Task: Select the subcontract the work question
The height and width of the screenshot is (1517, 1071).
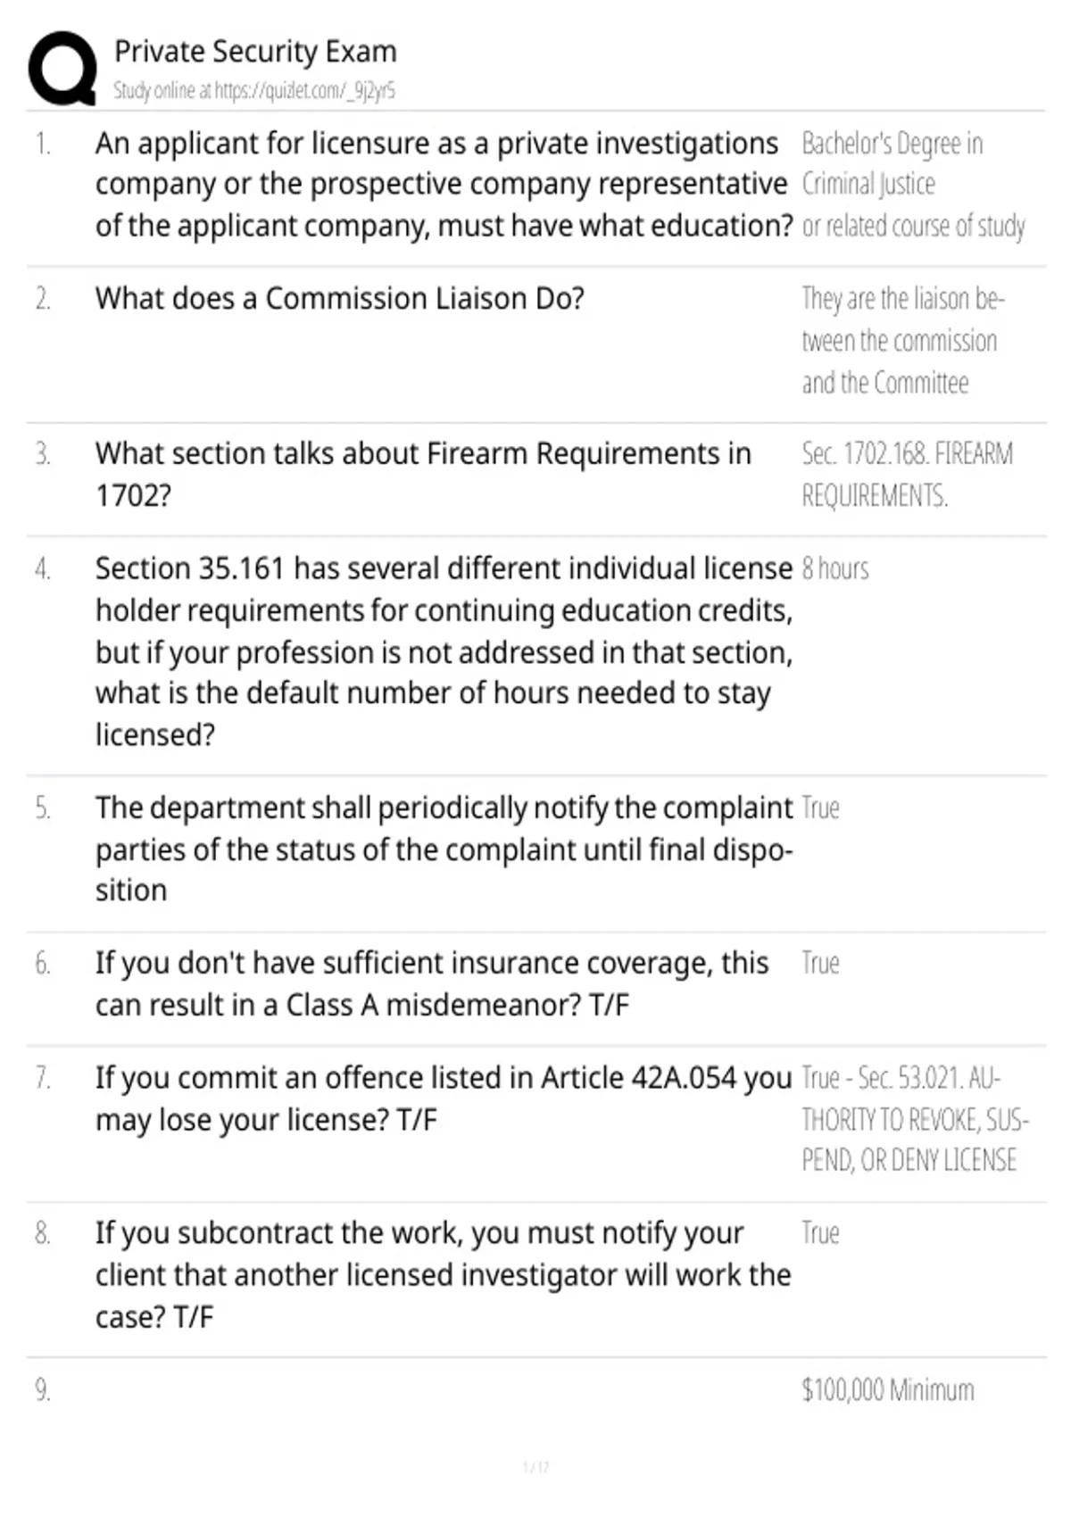Action: pos(443,1274)
